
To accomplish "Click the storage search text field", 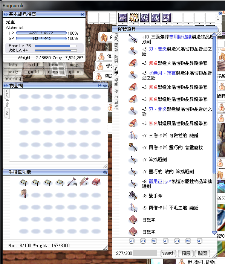I will pyautogui.click(x=145, y=253).
